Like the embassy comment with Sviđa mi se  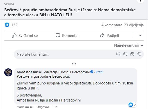coord(25,107)
